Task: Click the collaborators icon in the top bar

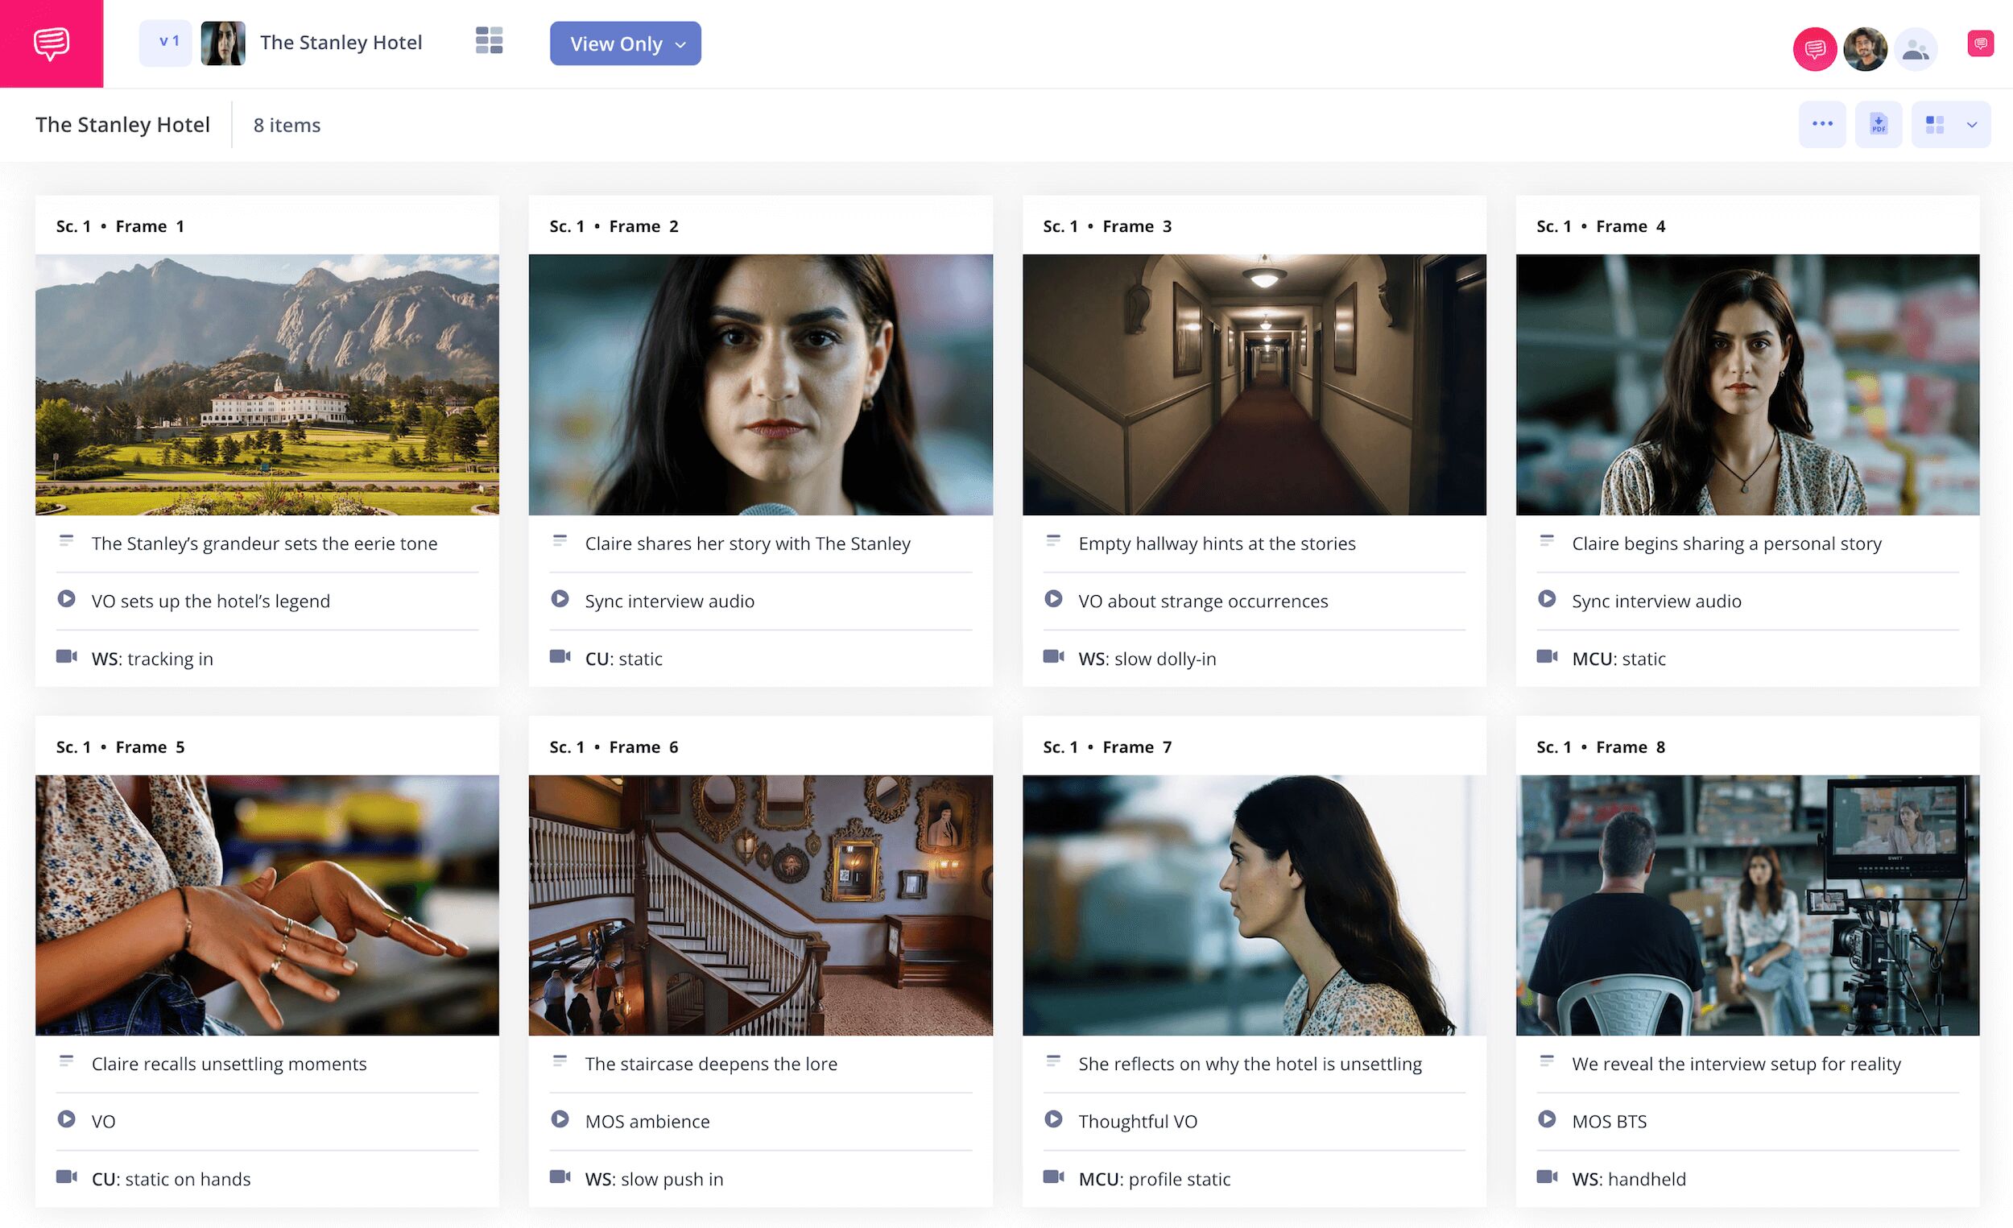Action: (1916, 49)
